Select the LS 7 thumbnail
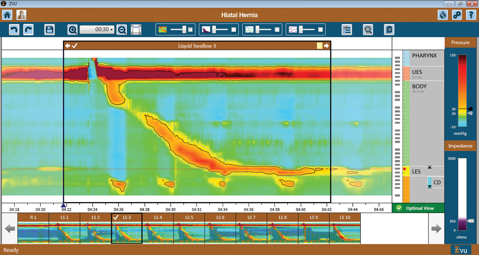This screenshot has width=479, height=255. (251, 228)
